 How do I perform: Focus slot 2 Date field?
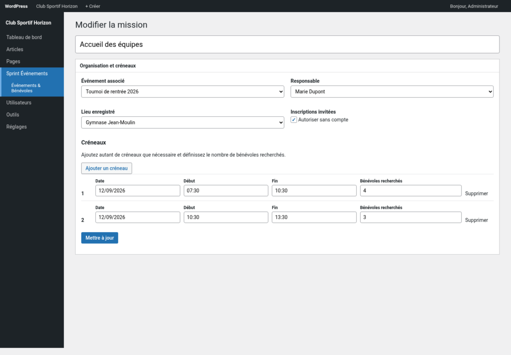point(138,217)
